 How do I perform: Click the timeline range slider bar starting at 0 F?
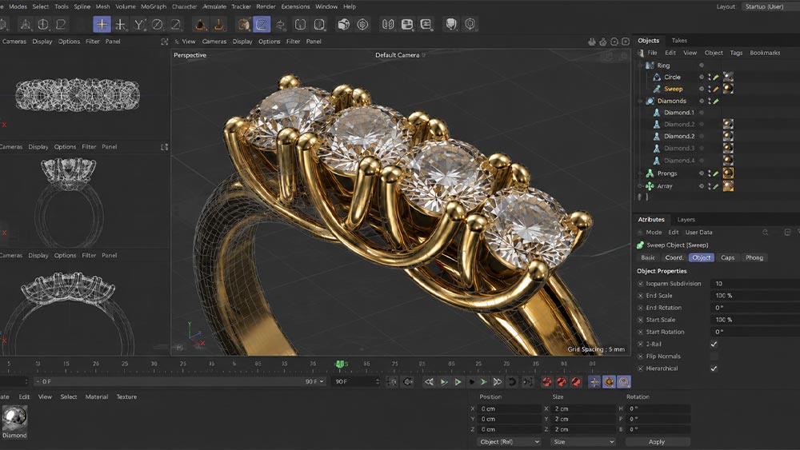click(x=178, y=382)
